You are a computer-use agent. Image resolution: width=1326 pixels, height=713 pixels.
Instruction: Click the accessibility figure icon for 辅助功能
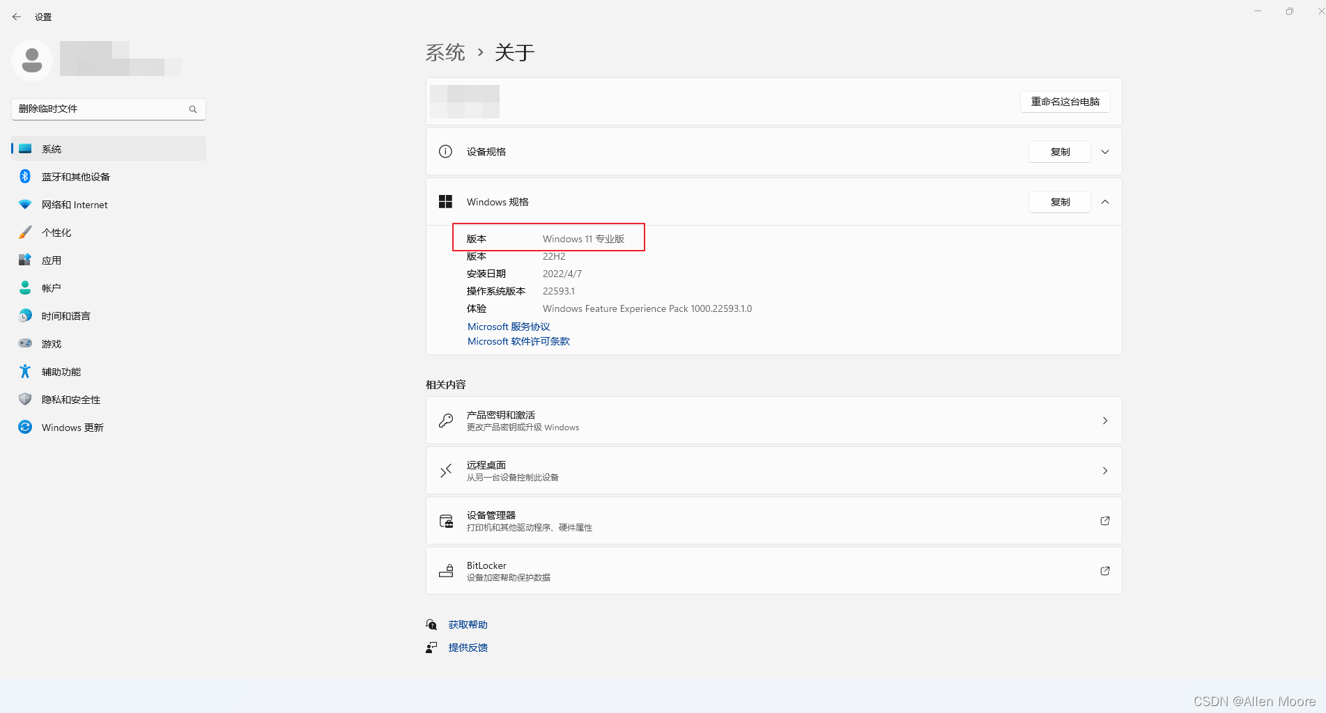click(25, 371)
